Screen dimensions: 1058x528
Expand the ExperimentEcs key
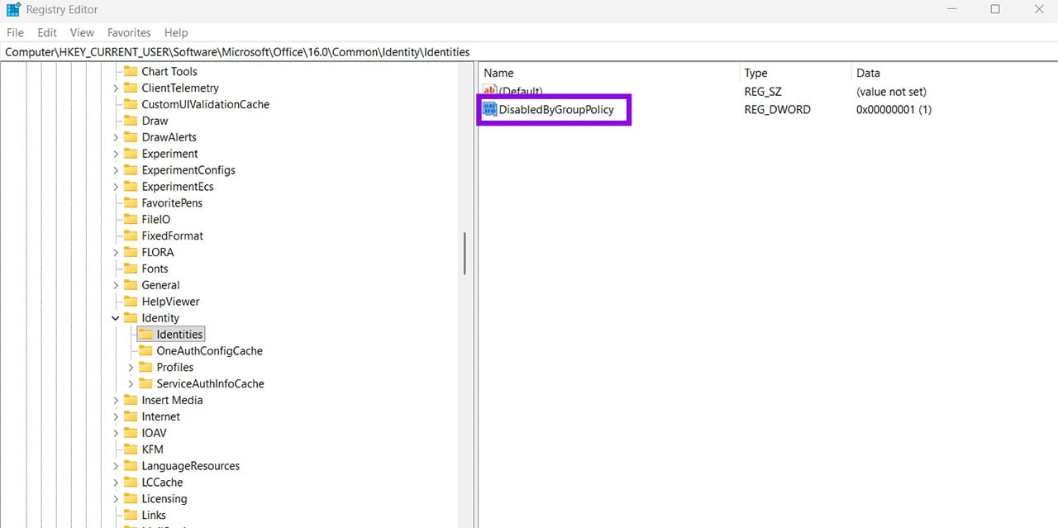pos(116,187)
